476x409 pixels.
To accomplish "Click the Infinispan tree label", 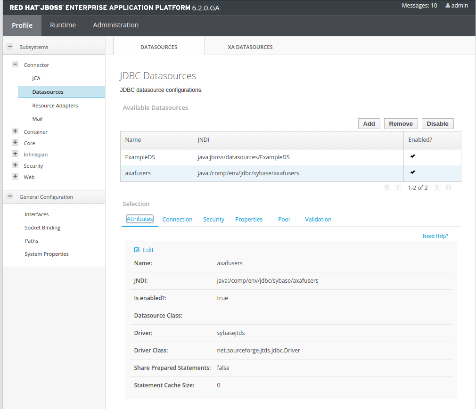I will point(35,155).
